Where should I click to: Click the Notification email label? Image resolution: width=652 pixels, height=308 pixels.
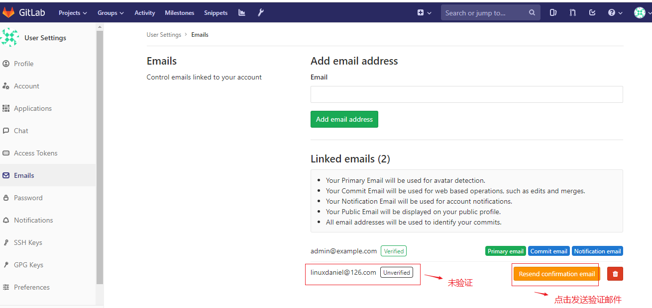[x=597, y=251]
